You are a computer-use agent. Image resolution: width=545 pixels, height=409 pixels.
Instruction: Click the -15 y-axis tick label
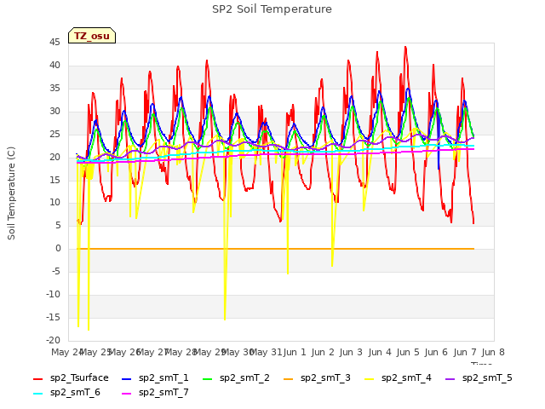pos(54,318)
